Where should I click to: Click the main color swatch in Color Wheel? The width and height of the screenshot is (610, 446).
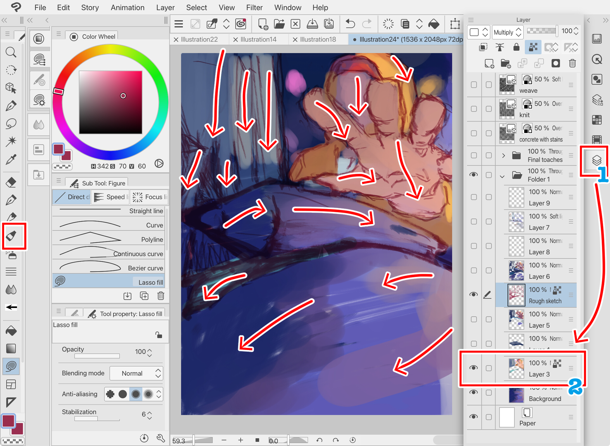pyautogui.click(x=58, y=149)
